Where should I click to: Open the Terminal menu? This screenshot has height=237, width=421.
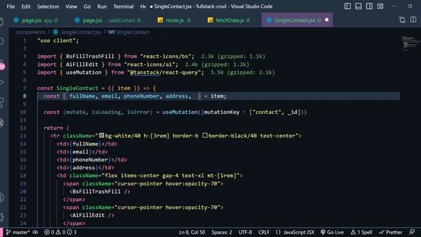click(123, 7)
